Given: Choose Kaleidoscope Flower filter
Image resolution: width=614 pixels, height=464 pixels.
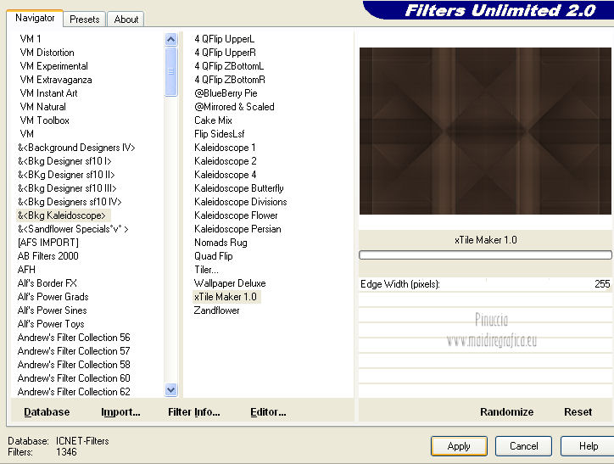Looking at the screenshot, I should [x=236, y=215].
